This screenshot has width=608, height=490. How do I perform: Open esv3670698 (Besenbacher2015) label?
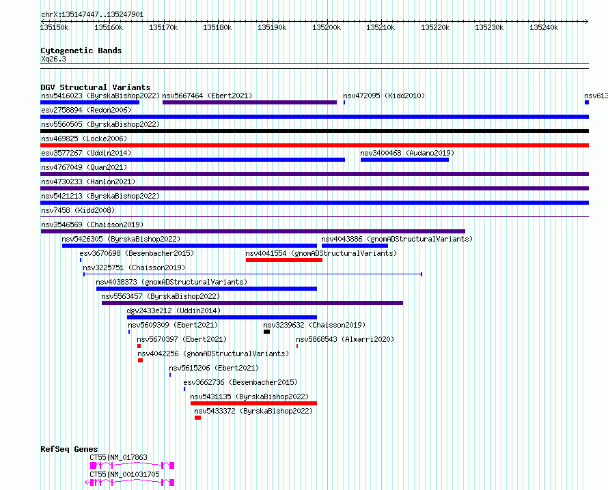[137, 253]
